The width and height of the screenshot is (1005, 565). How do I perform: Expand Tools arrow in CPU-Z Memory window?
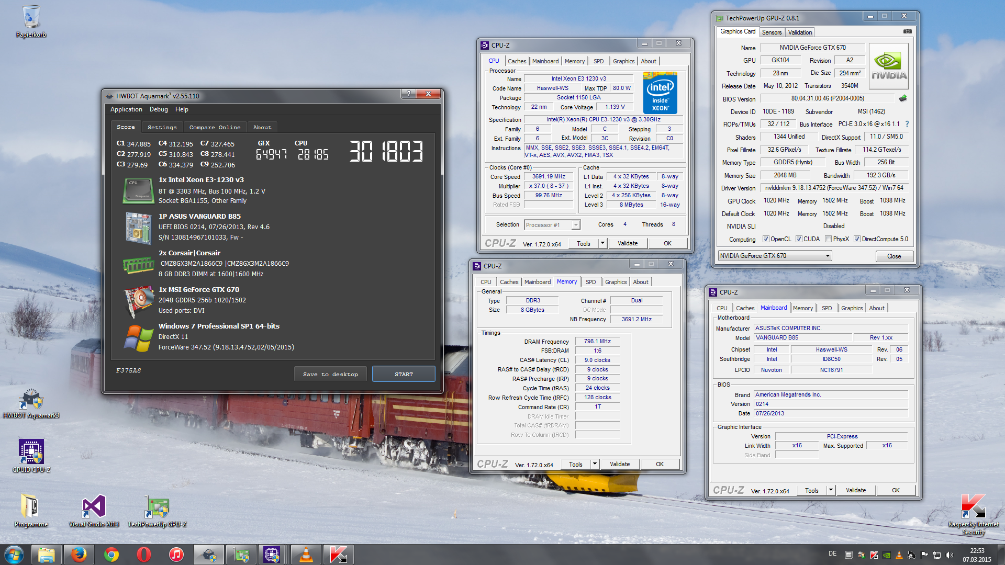tap(595, 464)
